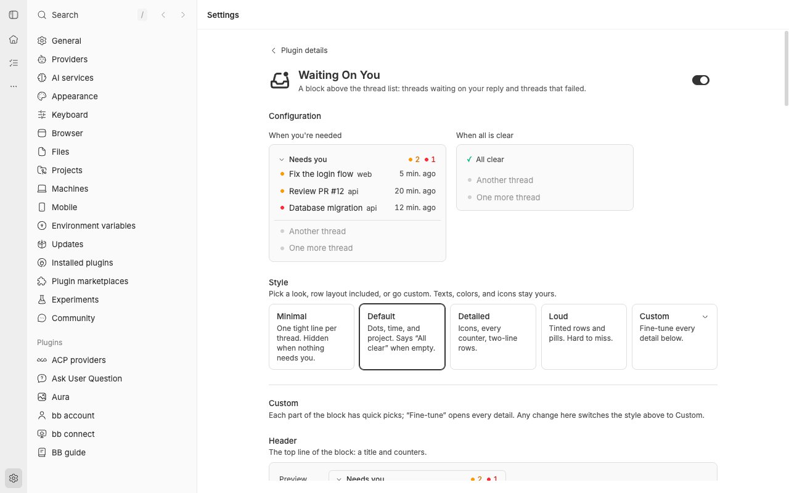This screenshot has height=493, width=789.
Task: Click the Machines laptop icon
Action: pyautogui.click(x=42, y=189)
